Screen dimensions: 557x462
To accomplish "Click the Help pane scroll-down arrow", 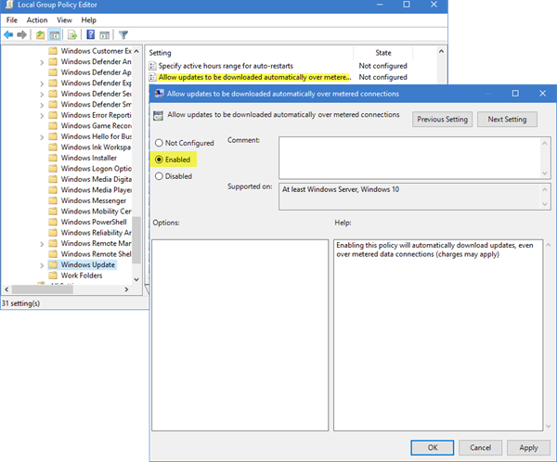I will pos(548,426).
